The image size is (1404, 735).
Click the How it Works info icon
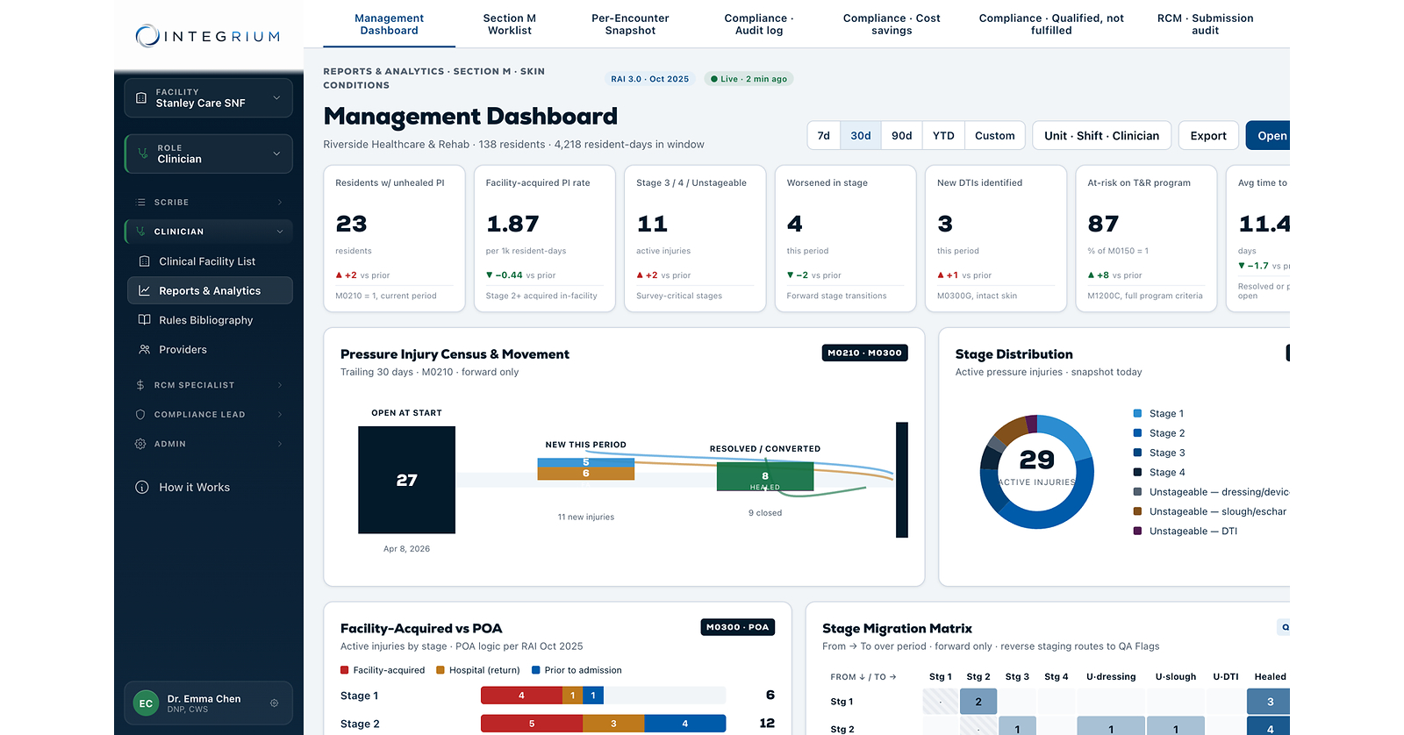pos(142,488)
